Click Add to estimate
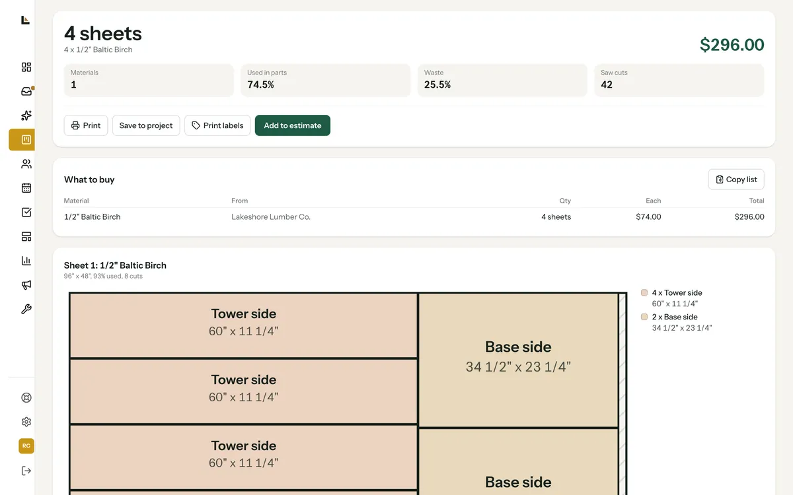Screen dimensions: 793x495 point(293,125)
